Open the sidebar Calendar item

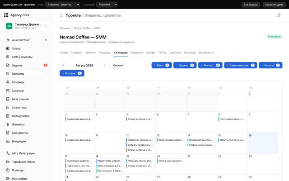pyautogui.click(x=26, y=90)
